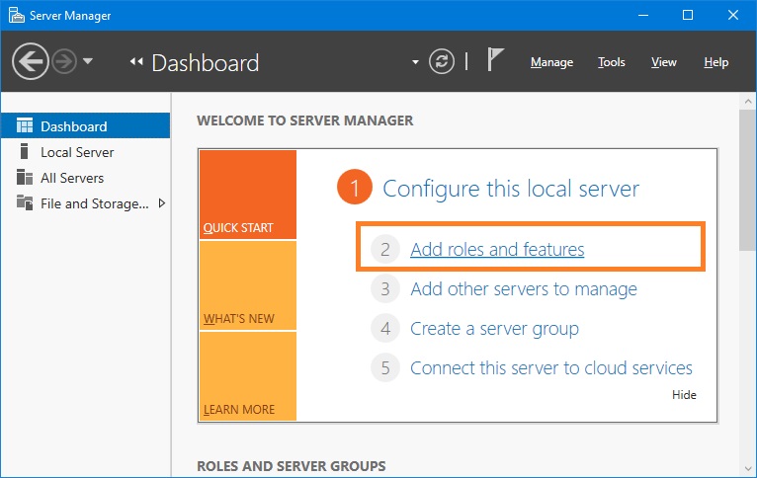Go back with the back arrow button
This screenshot has width=757, height=478.
[x=30, y=61]
